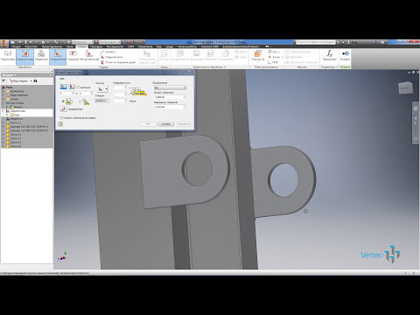Viewport: 420px width, 315px height.
Task: Click Apply in the fillet weld dialog
Action: pos(184,124)
